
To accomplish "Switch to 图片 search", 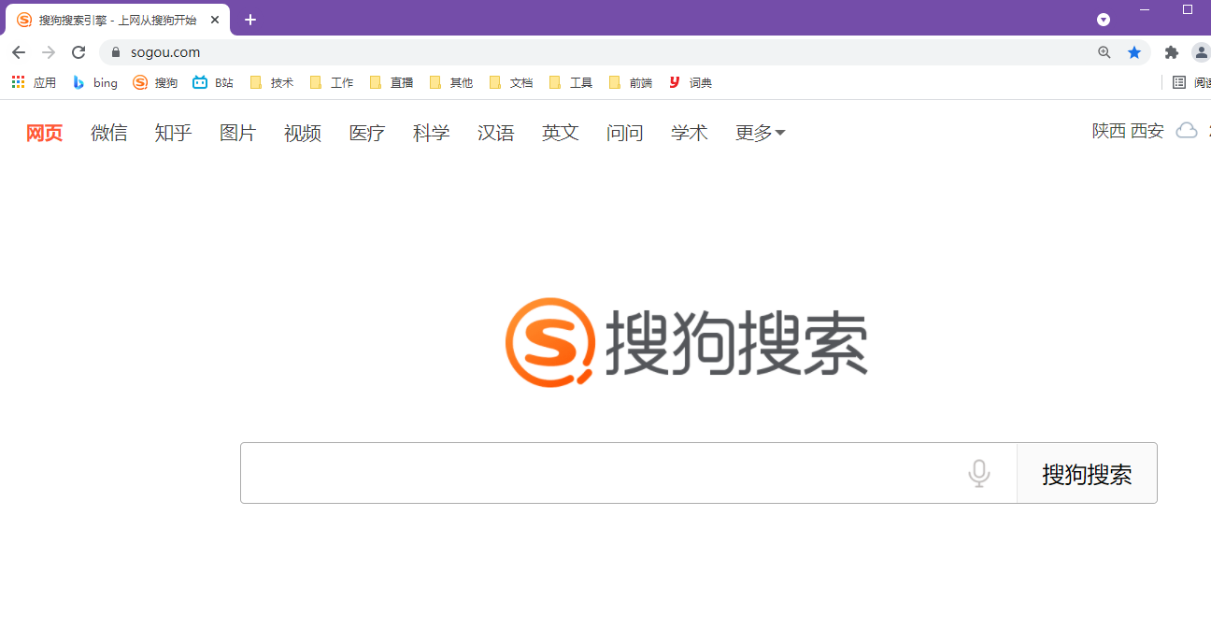I will [x=237, y=133].
